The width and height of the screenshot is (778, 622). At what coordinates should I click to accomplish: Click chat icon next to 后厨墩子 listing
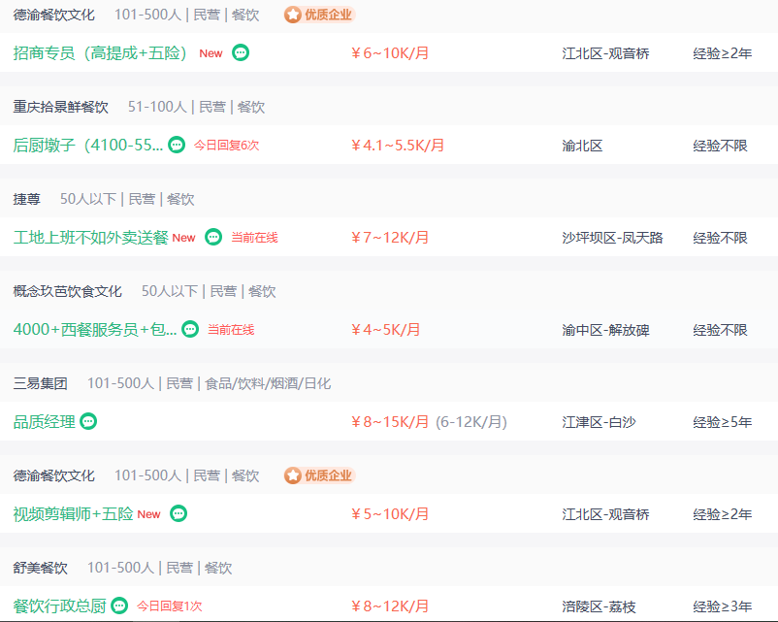tap(177, 145)
